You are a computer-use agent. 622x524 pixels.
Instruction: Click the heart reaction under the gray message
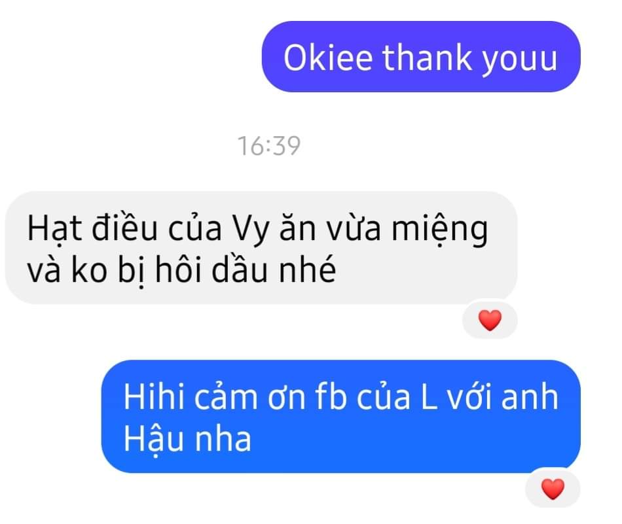[x=490, y=320]
